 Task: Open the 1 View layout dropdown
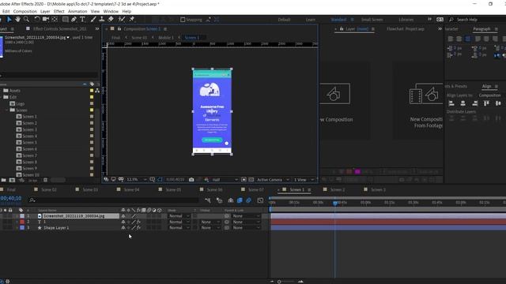point(304,180)
